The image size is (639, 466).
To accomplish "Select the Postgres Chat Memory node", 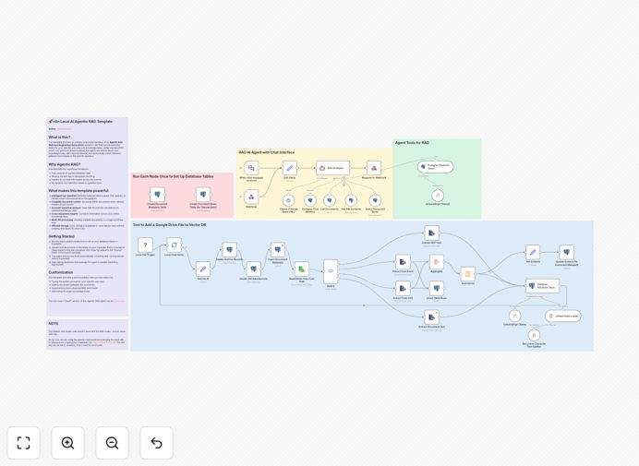I will click(310, 200).
